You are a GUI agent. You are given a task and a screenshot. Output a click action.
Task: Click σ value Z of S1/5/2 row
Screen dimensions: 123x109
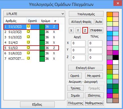point(54,48)
